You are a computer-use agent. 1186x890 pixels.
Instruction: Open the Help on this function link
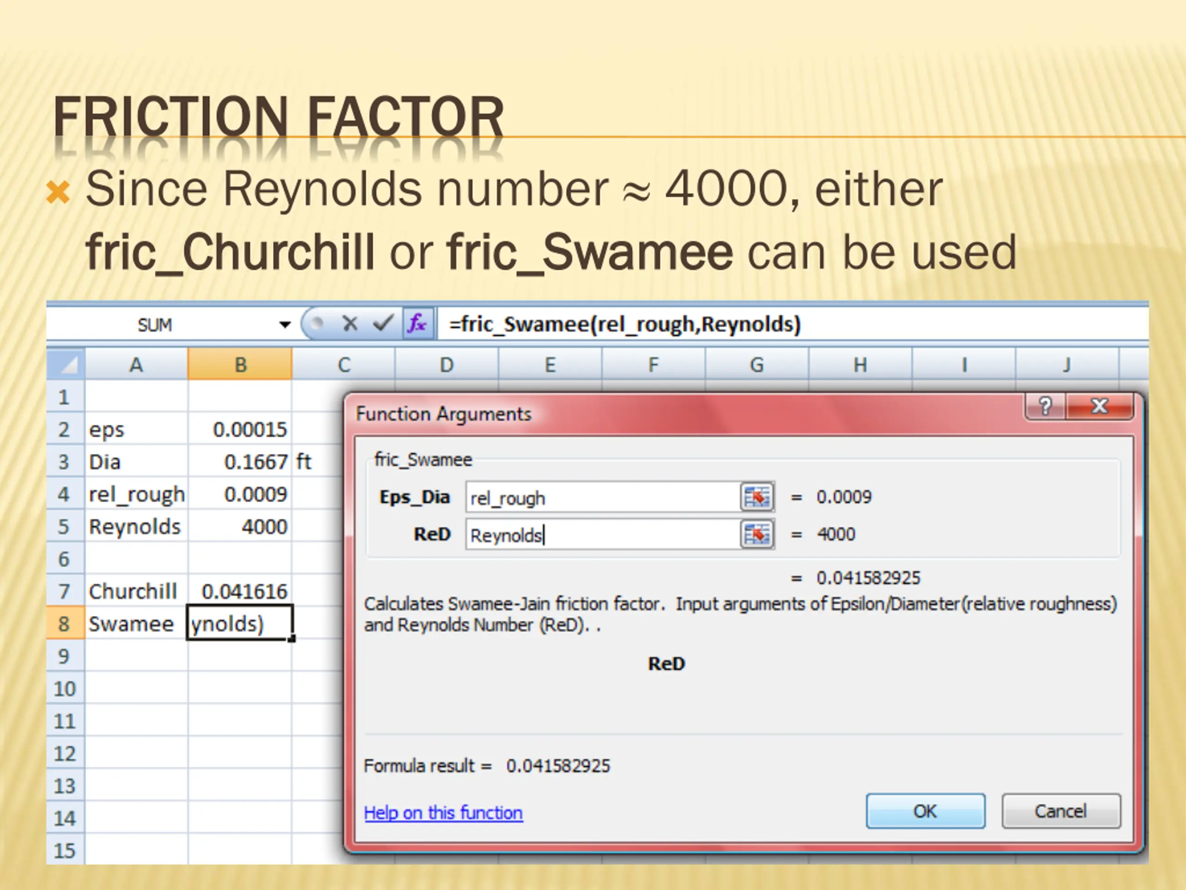(443, 813)
